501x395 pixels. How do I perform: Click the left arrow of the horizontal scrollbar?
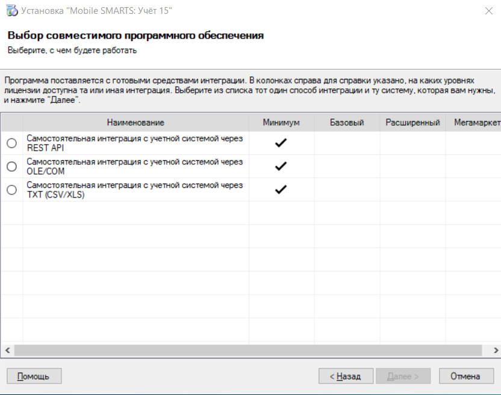tap(7, 350)
